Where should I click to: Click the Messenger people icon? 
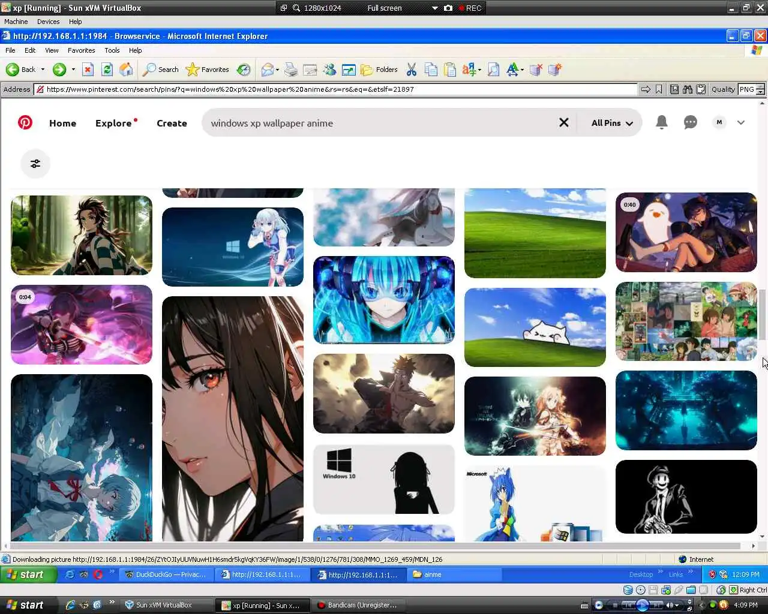tap(329, 70)
